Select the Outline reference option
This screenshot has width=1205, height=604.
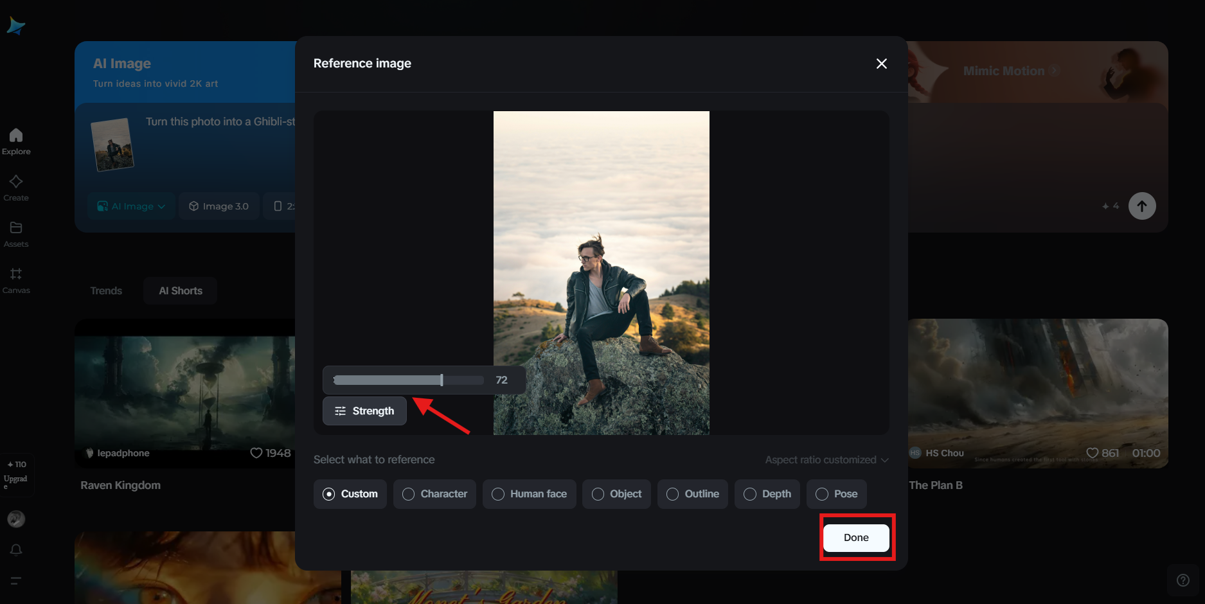pos(693,494)
